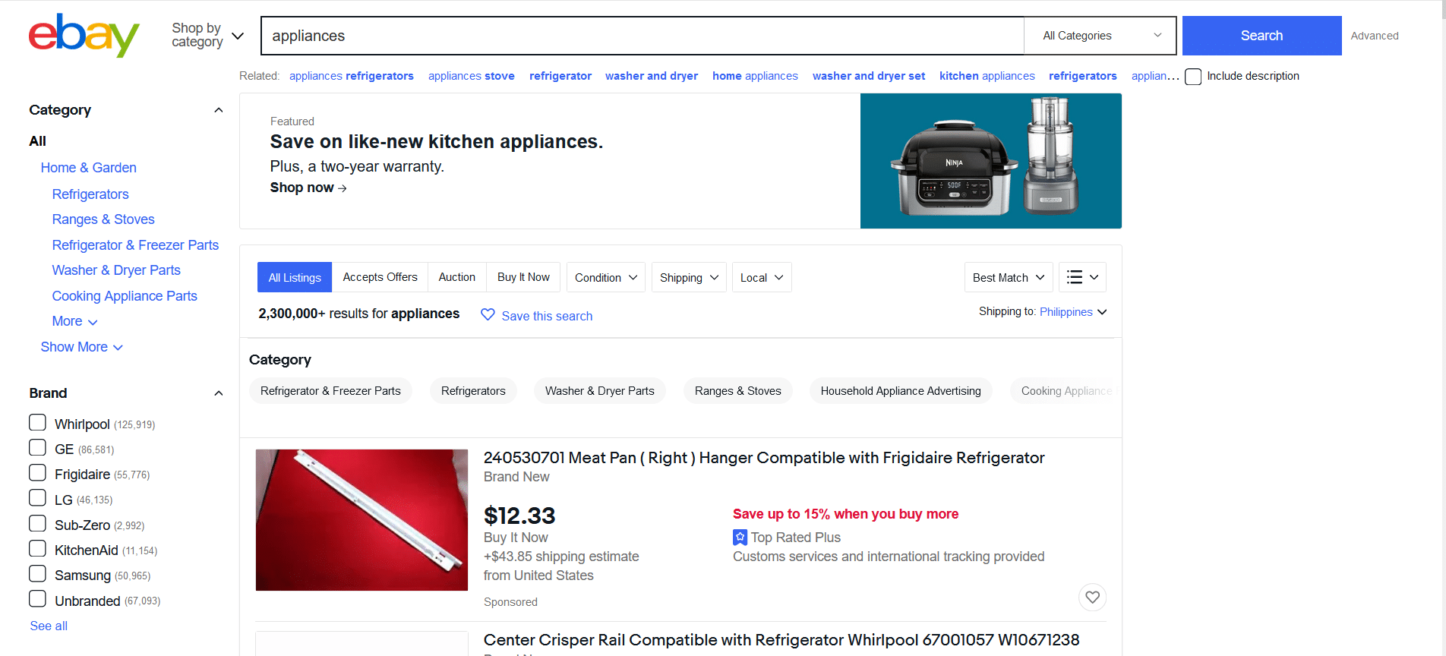Change Shipping to Philippines location
Viewport: 1446px width, 656px height.
[x=1072, y=312]
